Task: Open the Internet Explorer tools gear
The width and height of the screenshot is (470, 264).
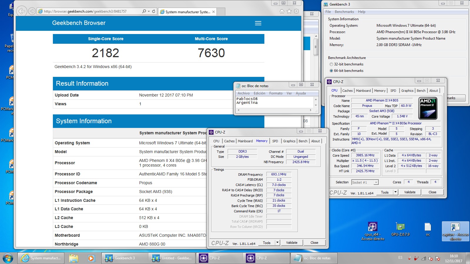Action: (x=296, y=11)
